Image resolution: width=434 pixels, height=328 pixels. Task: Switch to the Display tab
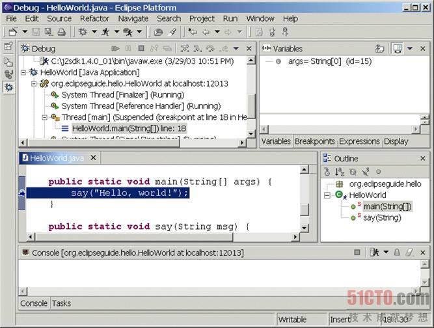pyautogui.click(x=396, y=141)
